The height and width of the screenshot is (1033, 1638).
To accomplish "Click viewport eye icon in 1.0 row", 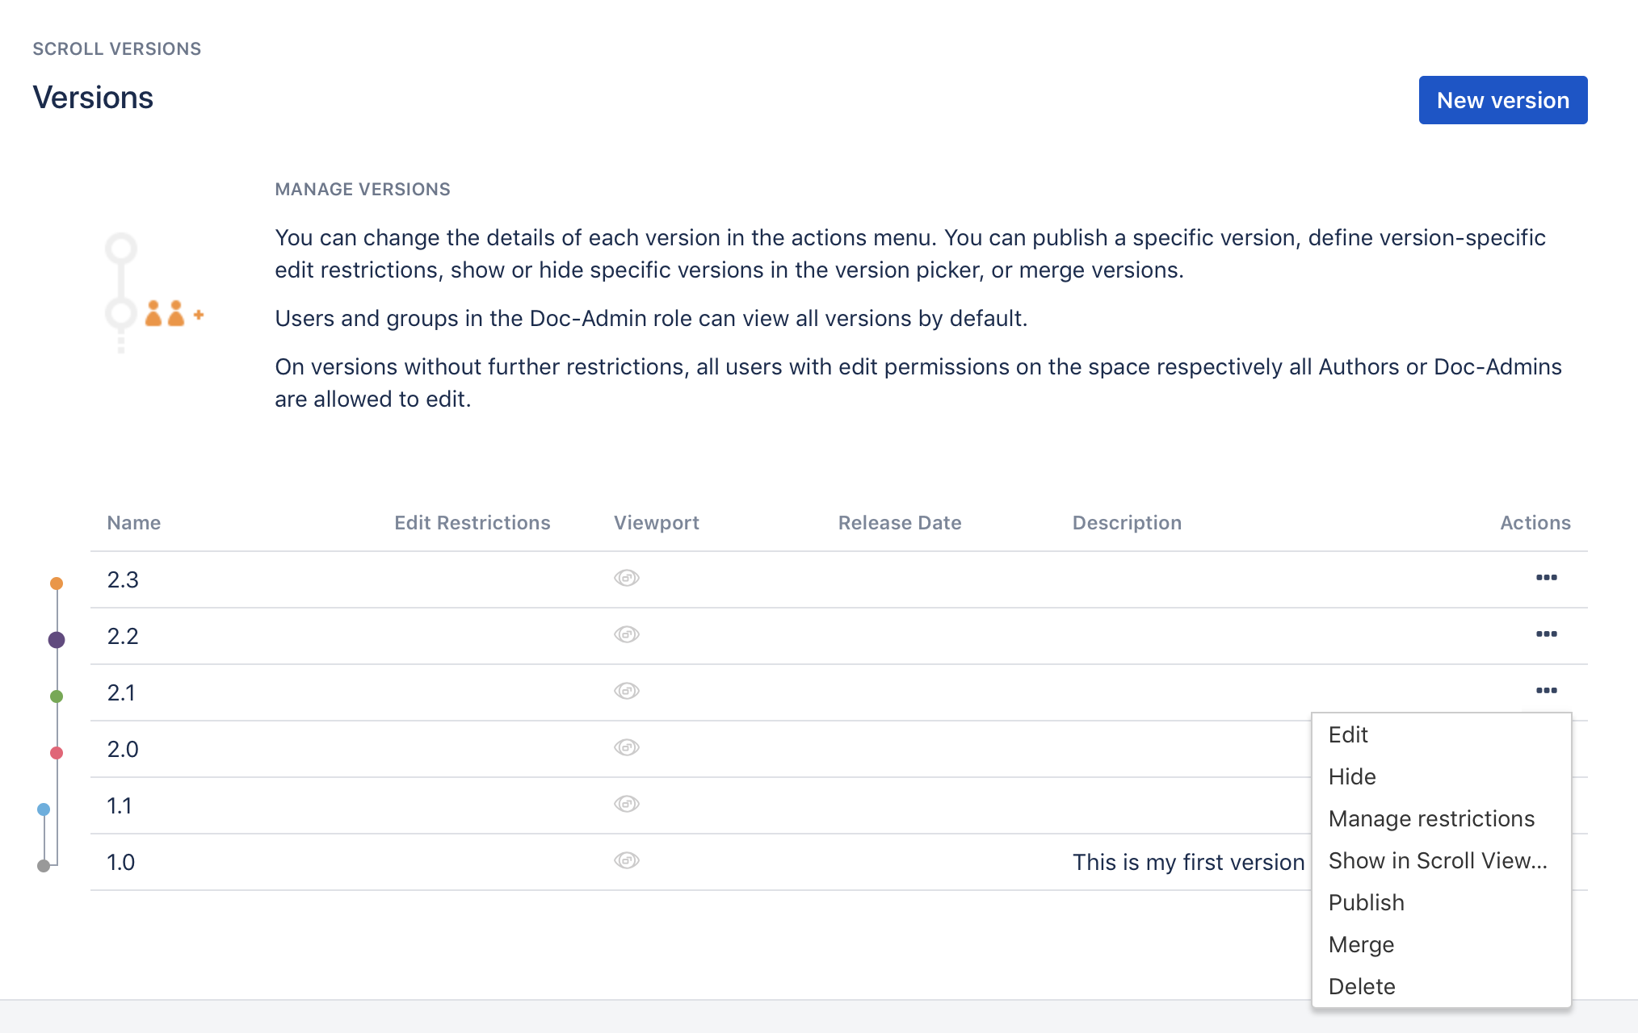I will (x=626, y=860).
